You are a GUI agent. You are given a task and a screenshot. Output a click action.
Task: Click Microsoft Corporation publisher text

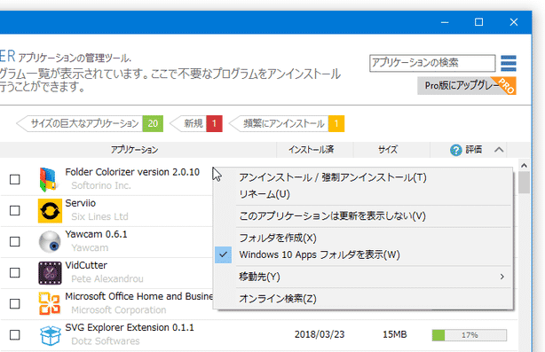[119, 310]
